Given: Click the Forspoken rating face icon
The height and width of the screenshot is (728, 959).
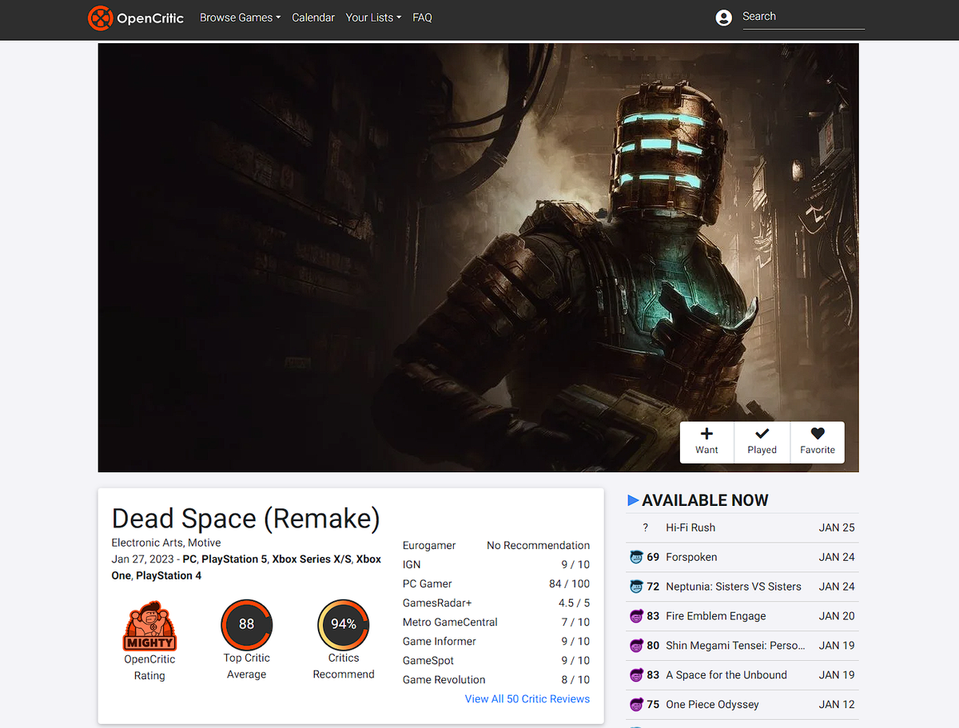Looking at the screenshot, I should click(x=636, y=557).
